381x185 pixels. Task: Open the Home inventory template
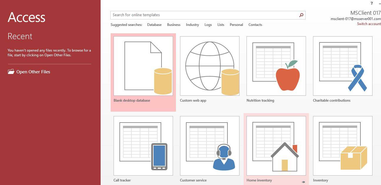276,146
